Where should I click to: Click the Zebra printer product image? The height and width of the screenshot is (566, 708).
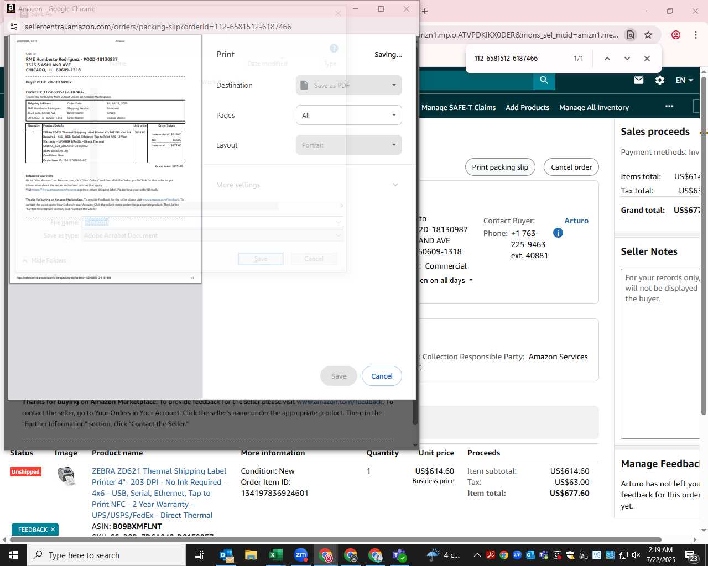click(66, 476)
